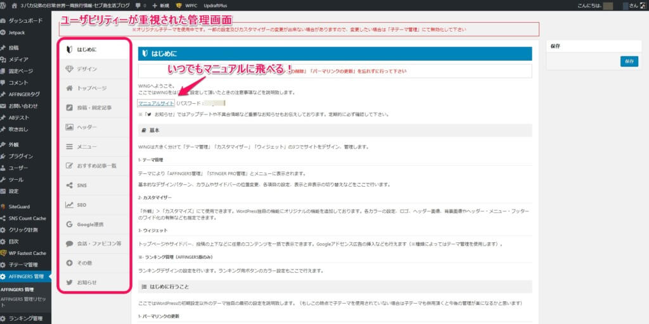Image resolution: width=649 pixels, height=324 pixels.
Task: Click the WPFC cheetah icon in admin bar
Action: coord(178,6)
